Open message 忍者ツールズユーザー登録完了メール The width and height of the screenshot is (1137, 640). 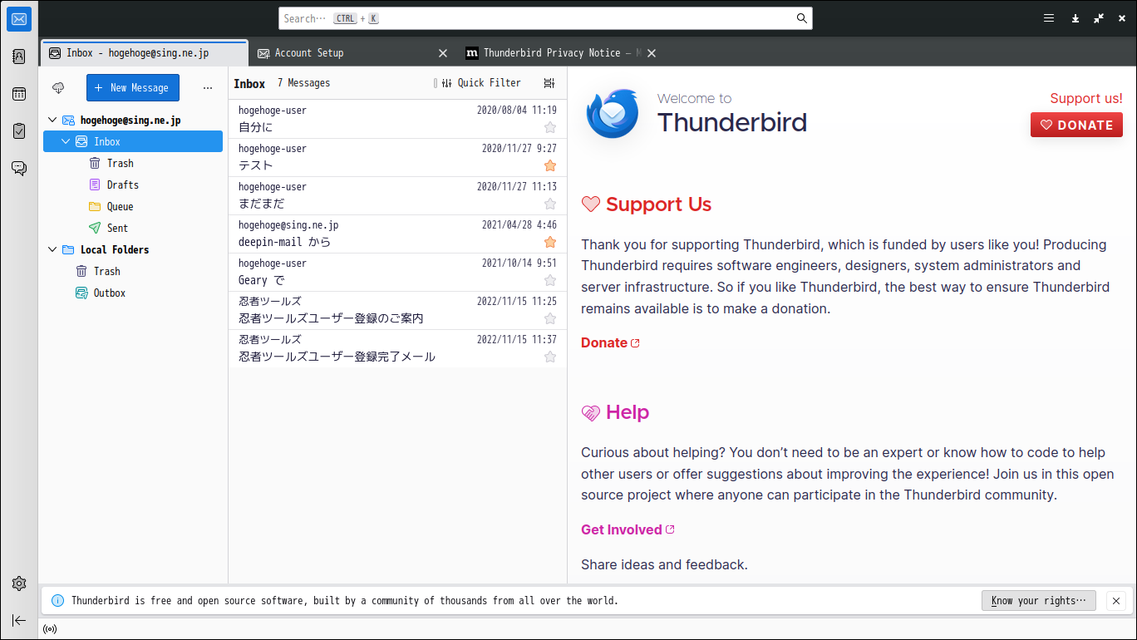pos(397,348)
